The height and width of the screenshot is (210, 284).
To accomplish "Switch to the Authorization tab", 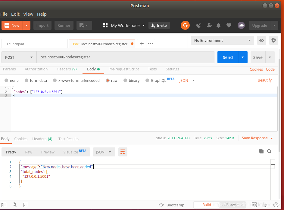I will tap(36, 69).
